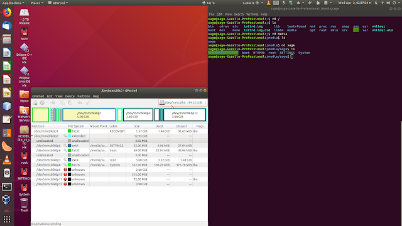Screen dimensions: 402x226
Task: Open Thunderbird mail from the dock
Action: click(x=7, y=26)
